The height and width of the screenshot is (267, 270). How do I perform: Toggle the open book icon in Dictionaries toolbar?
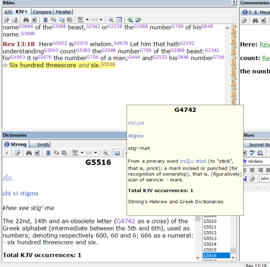click(x=117, y=153)
